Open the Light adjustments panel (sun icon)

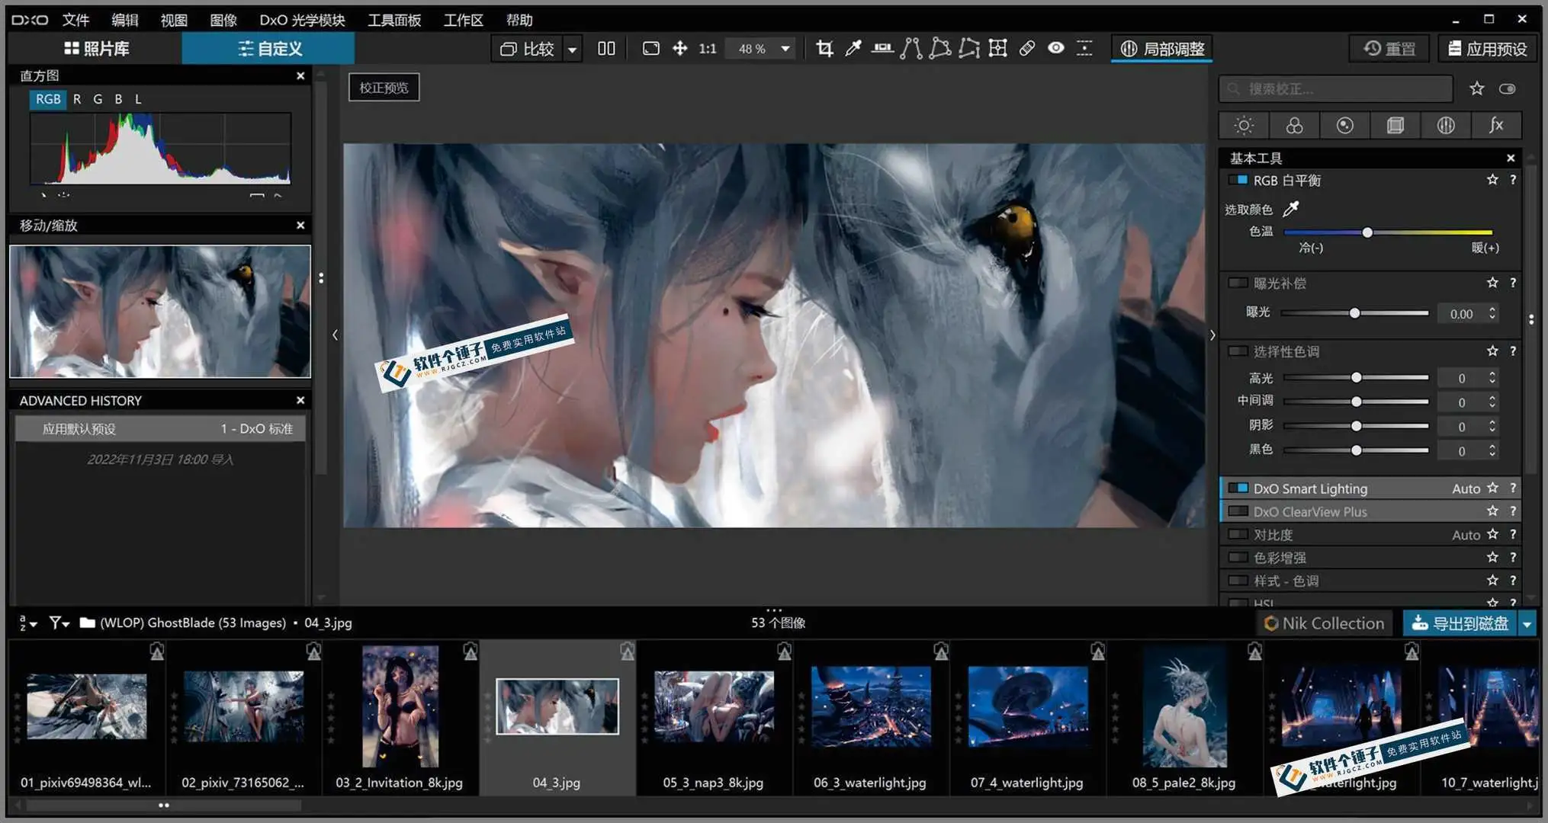coord(1243,125)
